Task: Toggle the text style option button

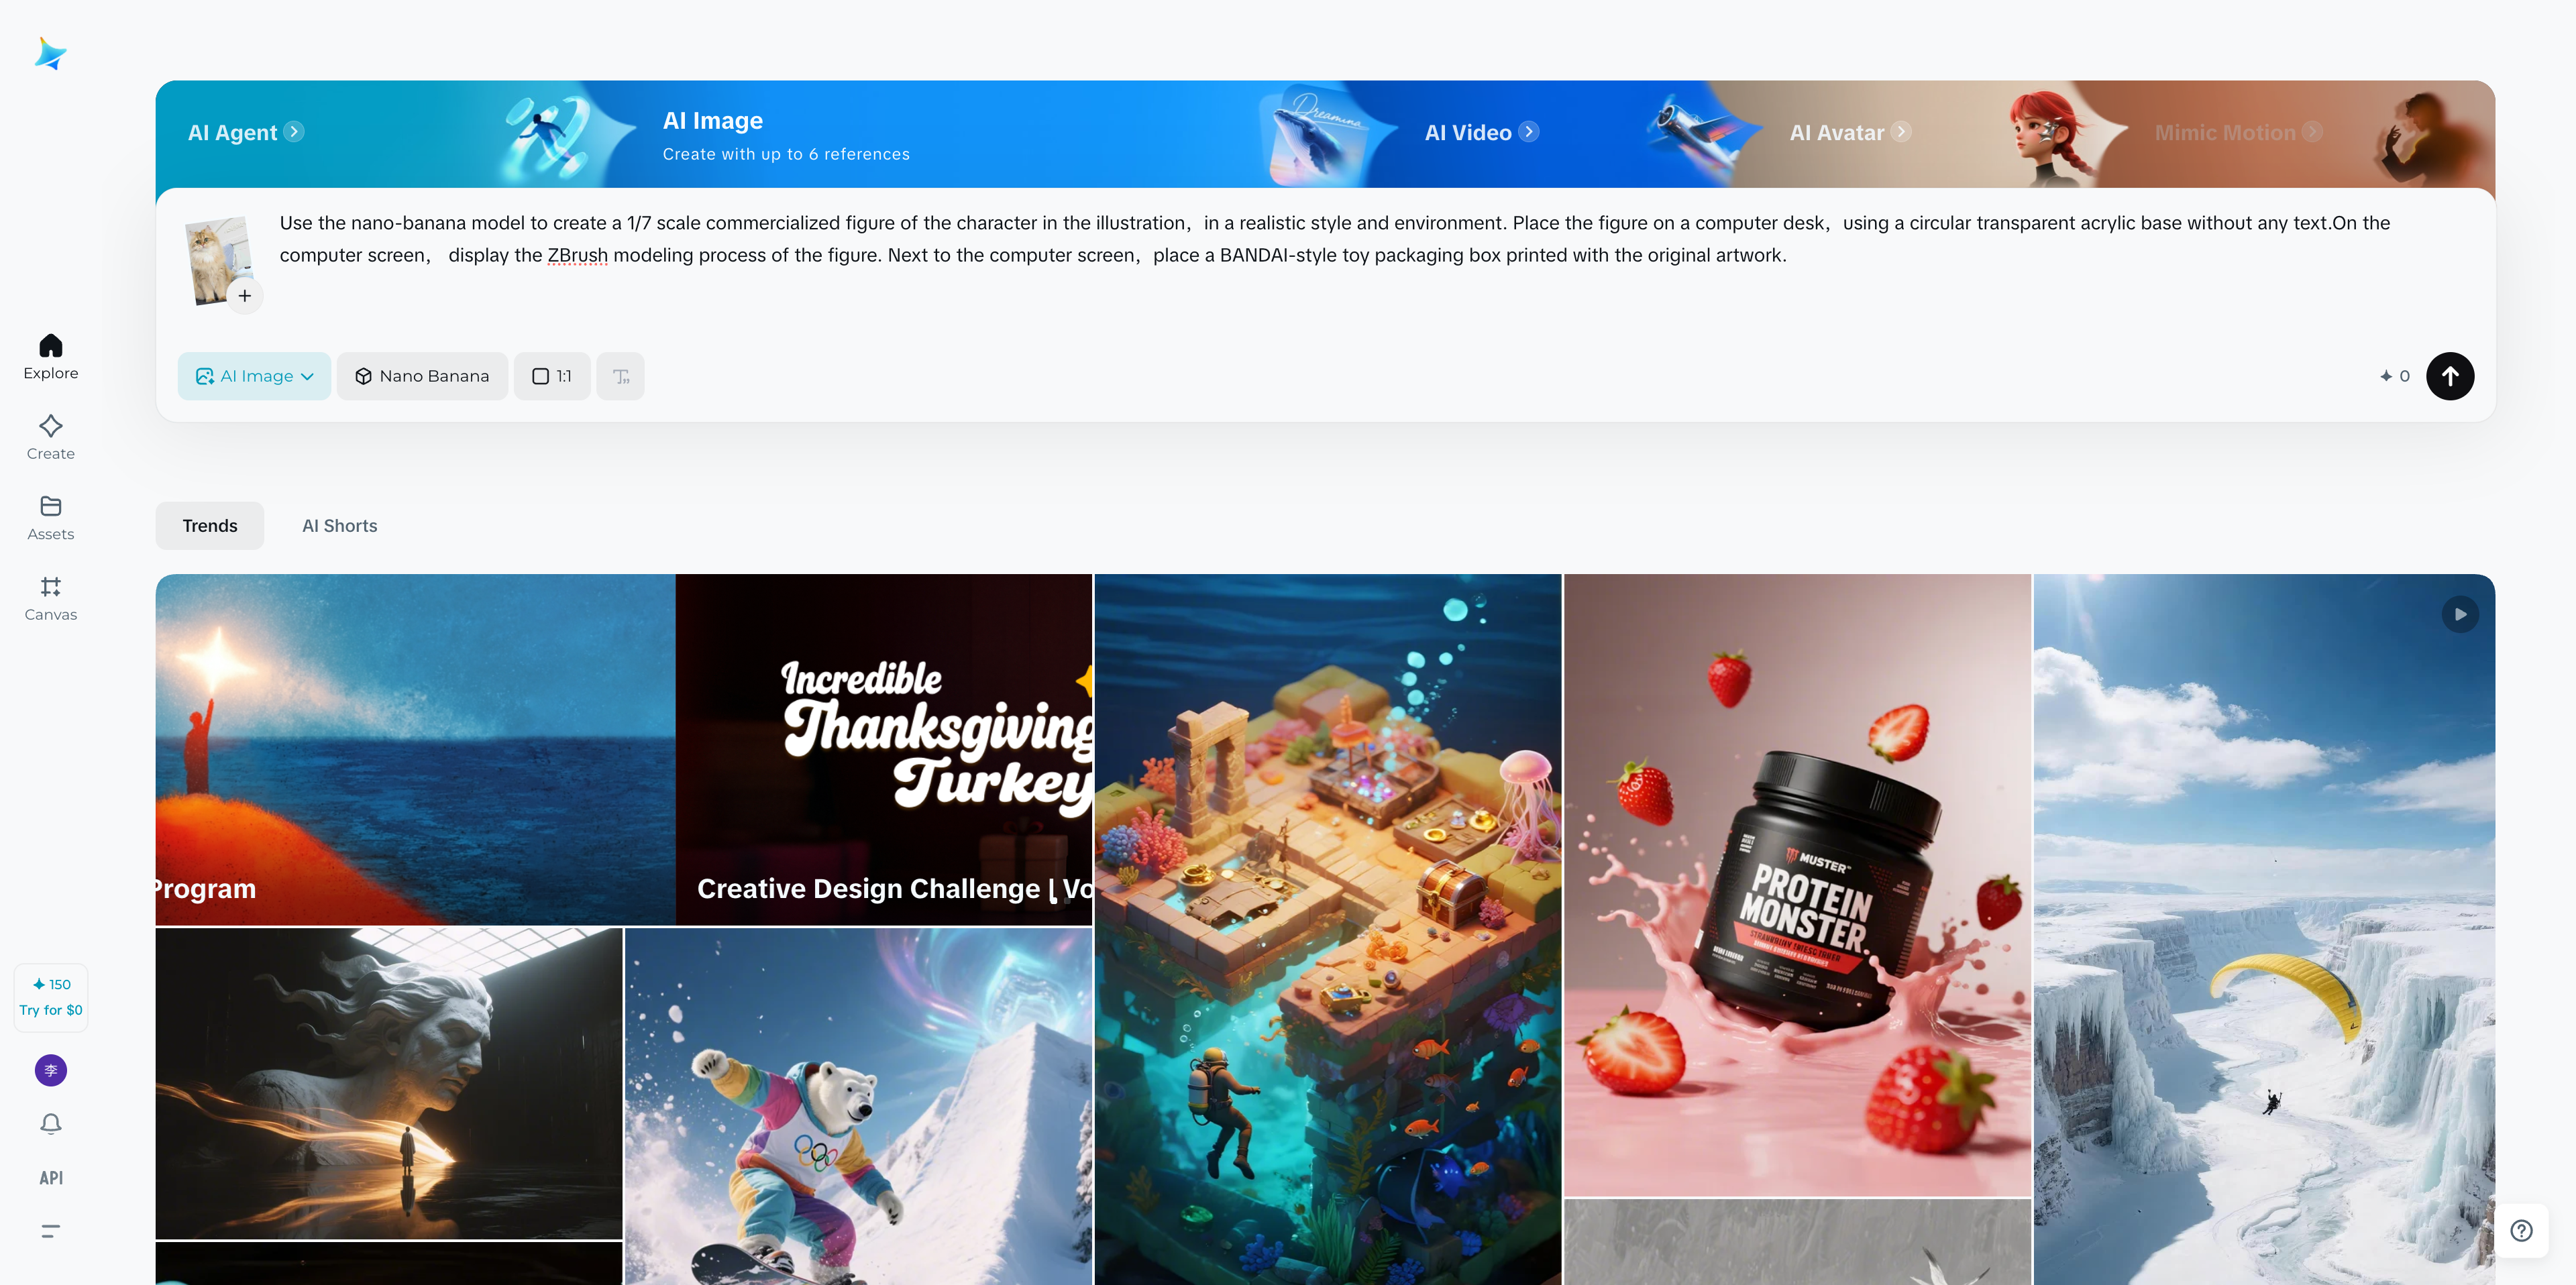Action: 620,376
